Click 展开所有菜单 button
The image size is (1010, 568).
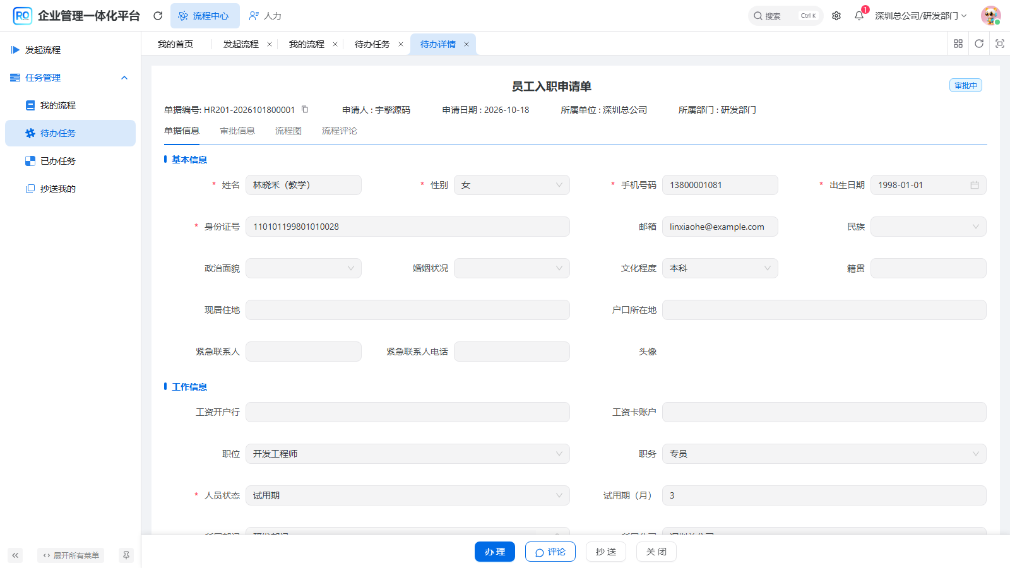pyautogui.click(x=71, y=555)
